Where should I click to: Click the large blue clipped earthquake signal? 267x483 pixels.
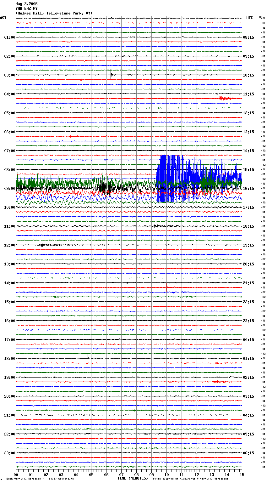pos(199,179)
